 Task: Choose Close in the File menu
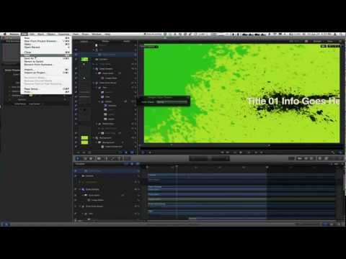[x=46, y=52]
